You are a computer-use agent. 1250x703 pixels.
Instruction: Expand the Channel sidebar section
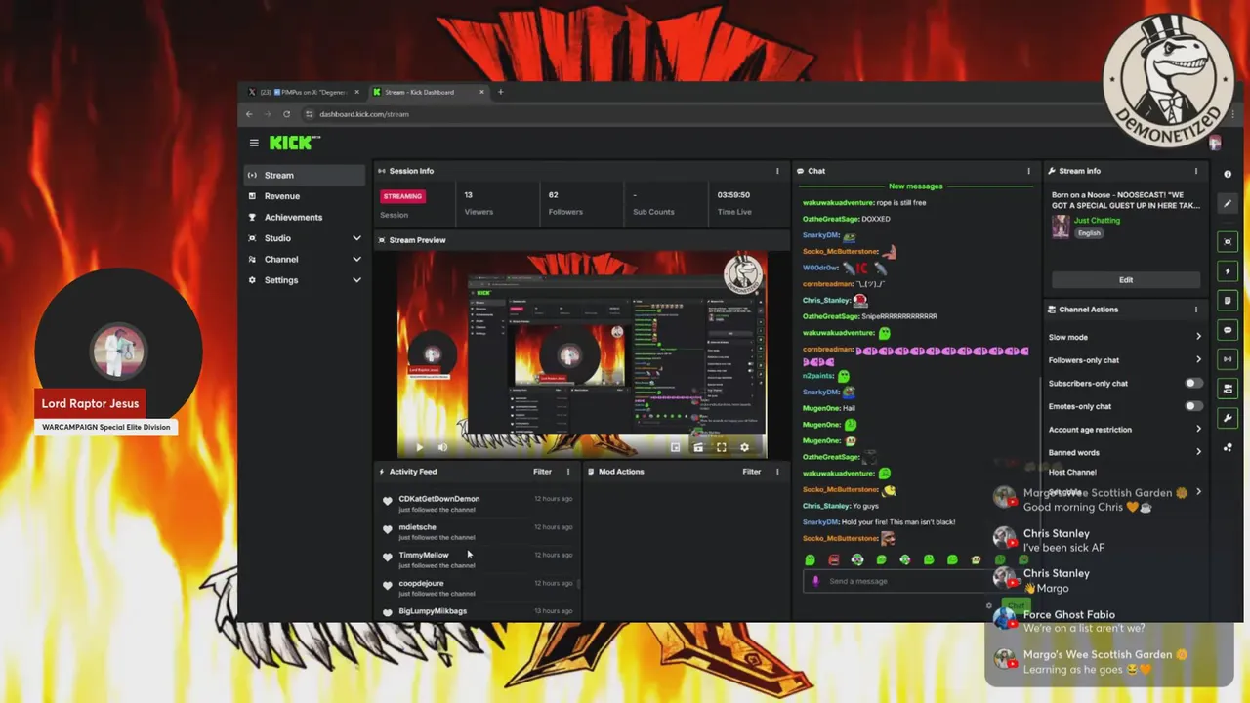[305, 259]
